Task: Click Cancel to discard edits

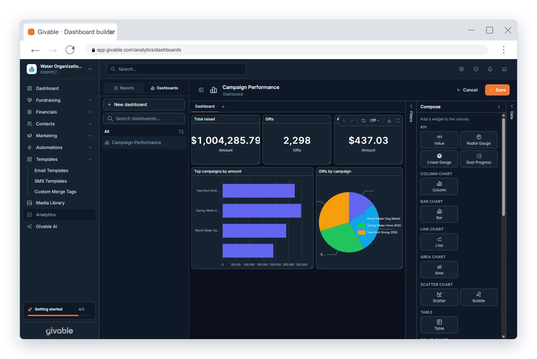Action: [467, 90]
